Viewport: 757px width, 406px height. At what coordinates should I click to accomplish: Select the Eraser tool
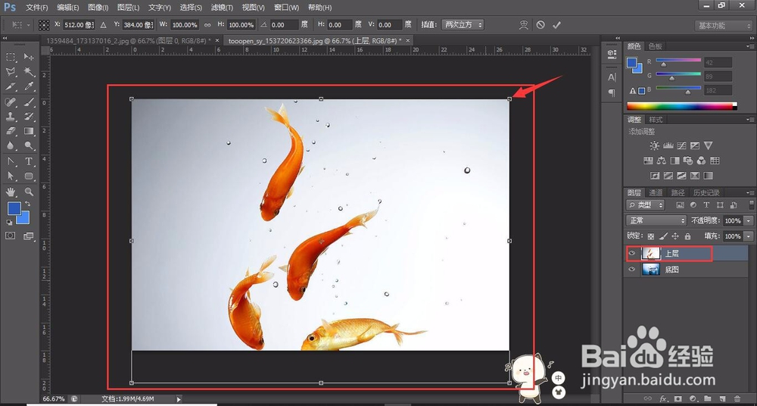11,131
